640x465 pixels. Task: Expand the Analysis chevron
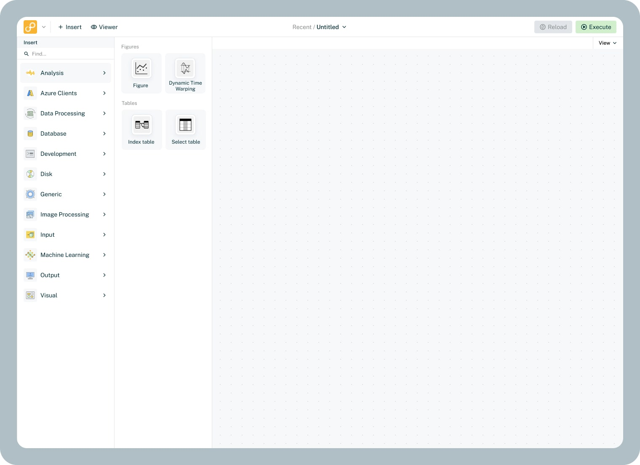pos(104,73)
